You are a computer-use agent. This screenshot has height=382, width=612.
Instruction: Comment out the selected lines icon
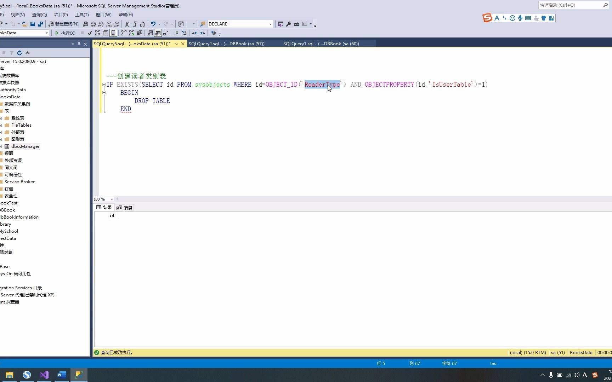pos(176,33)
